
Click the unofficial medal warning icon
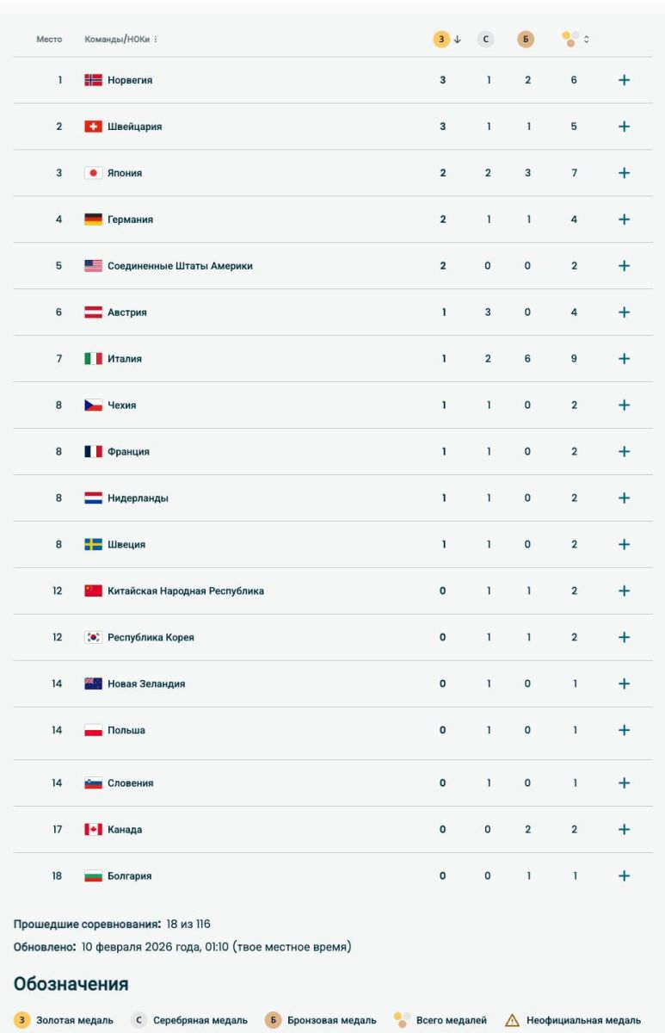click(512, 1021)
